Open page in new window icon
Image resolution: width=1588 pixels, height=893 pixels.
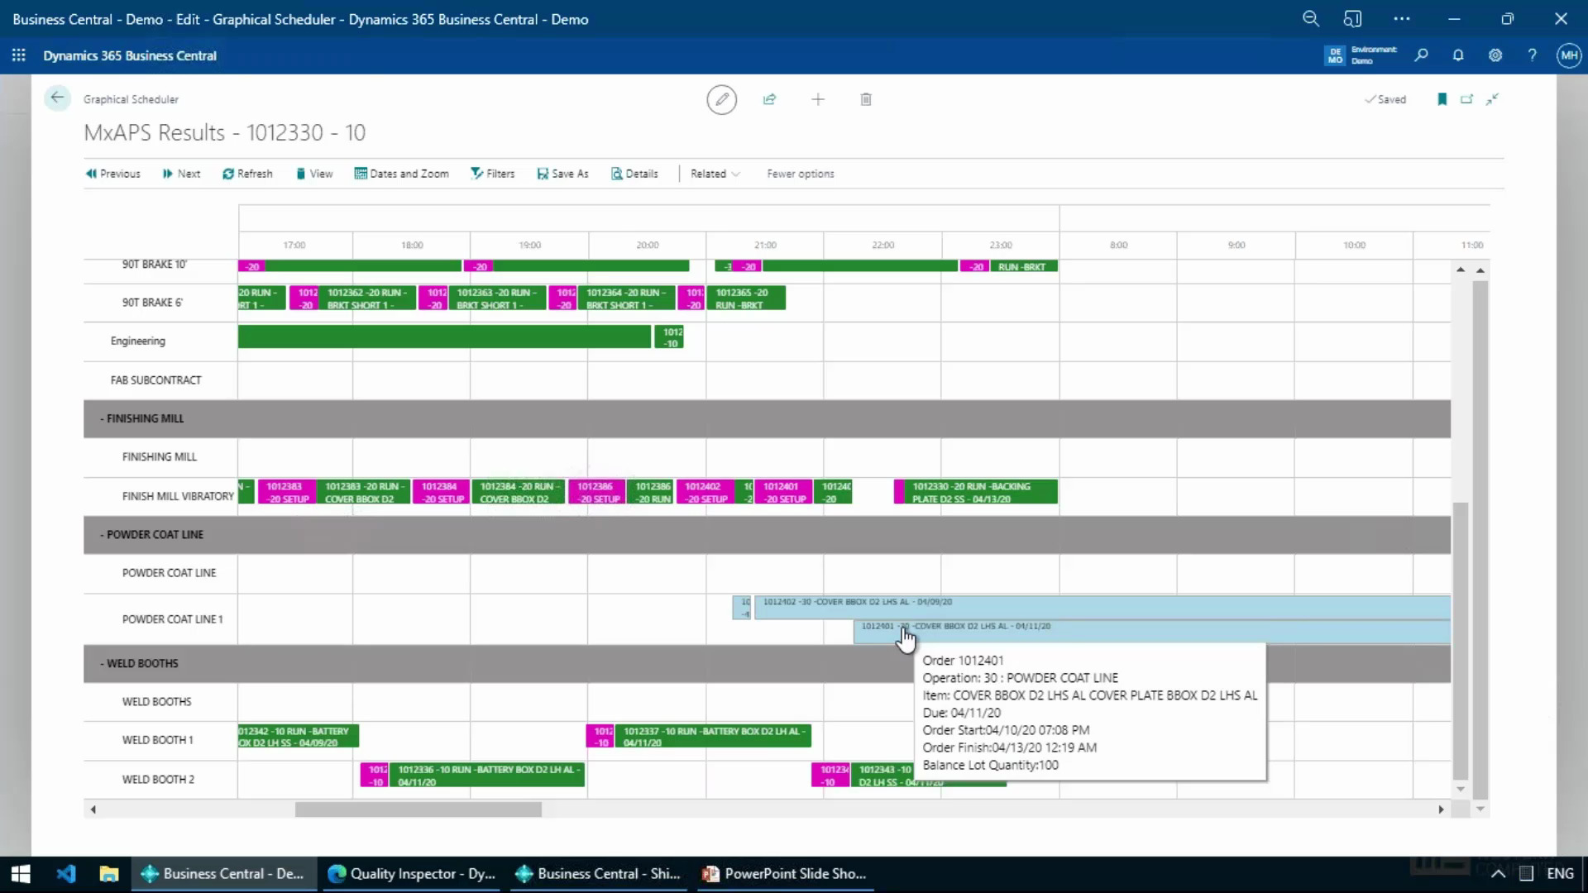(x=1466, y=99)
